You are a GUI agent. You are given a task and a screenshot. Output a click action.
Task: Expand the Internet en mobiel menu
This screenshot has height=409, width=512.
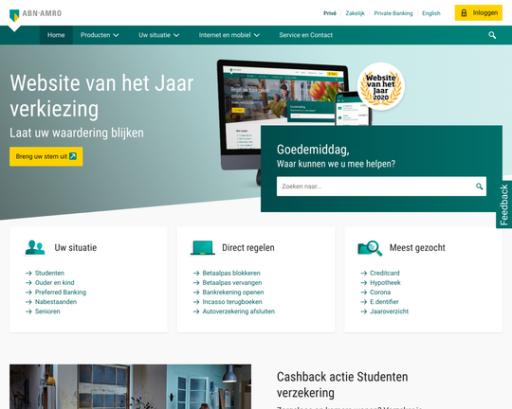pyautogui.click(x=229, y=35)
